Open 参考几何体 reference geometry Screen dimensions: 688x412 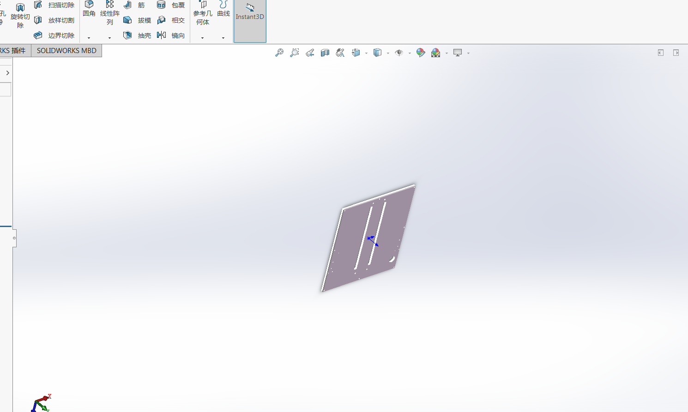pos(203,13)
